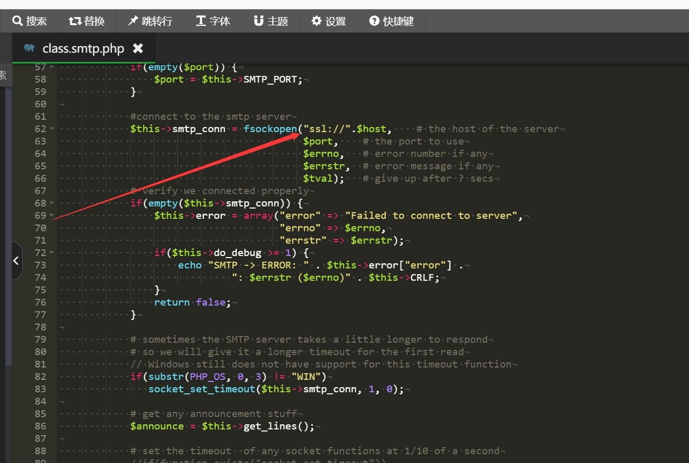Click line number 86 in the gutter
The height and width of the screenshot is (463, 689).
(x=40, y=426)
